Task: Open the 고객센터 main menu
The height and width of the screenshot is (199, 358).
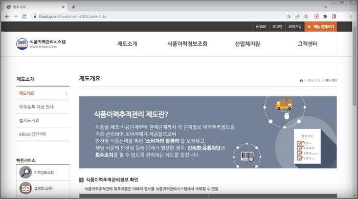Action: (307, 43)
